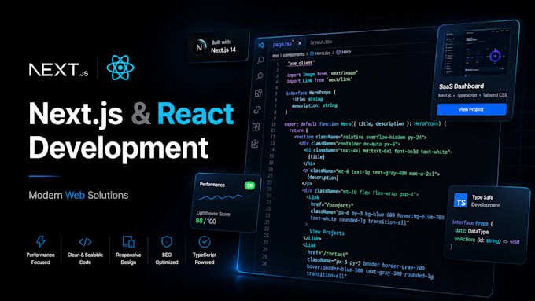The width and height of the screenshot is (535, 301).
Task: Click the VS Code logo in the editor
Action: tap(260, 45)
